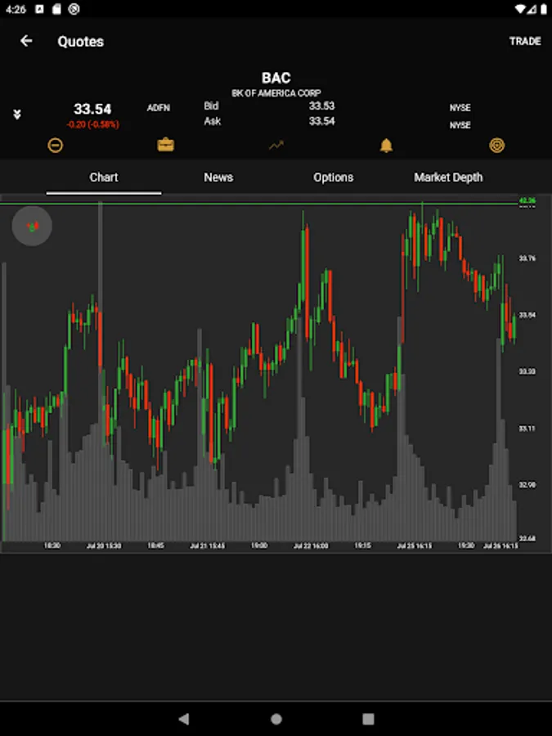Tap the bid price 33.53
Screen dimensions: 552x736
tap(321, 105)
